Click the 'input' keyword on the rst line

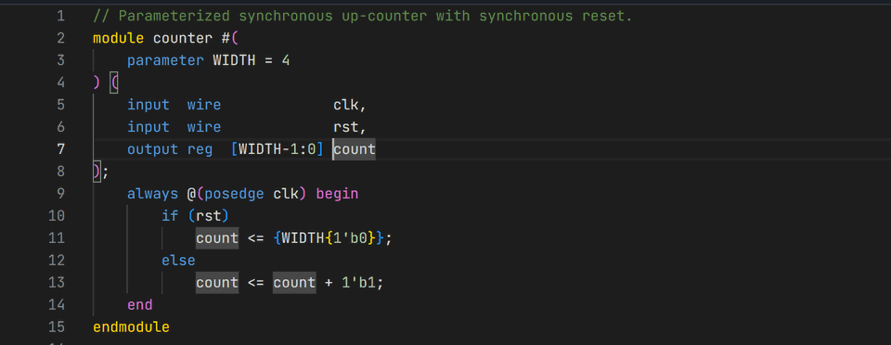(148, 126)
